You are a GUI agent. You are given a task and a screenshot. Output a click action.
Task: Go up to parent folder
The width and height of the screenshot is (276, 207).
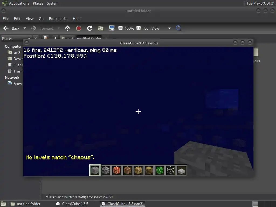click(67, 28)
